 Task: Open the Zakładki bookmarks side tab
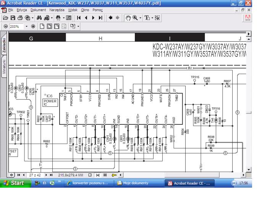[4, 45]
